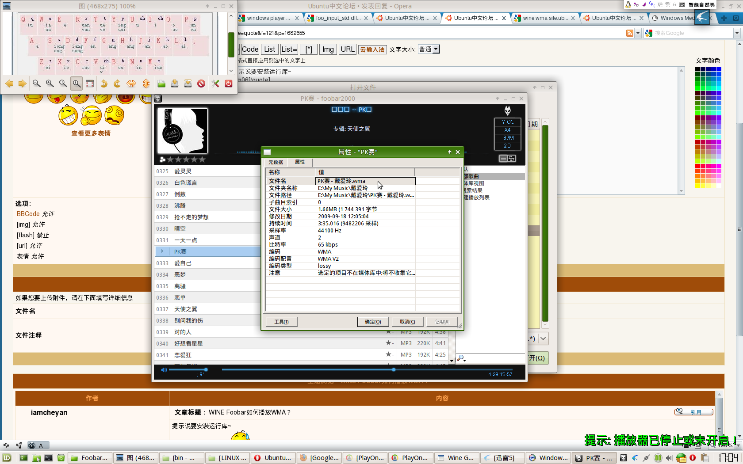Viewport: 743px width, 464px height.
Task: Flip image horizontally with double-arrow icon
Action: click(x=131, y=84)
